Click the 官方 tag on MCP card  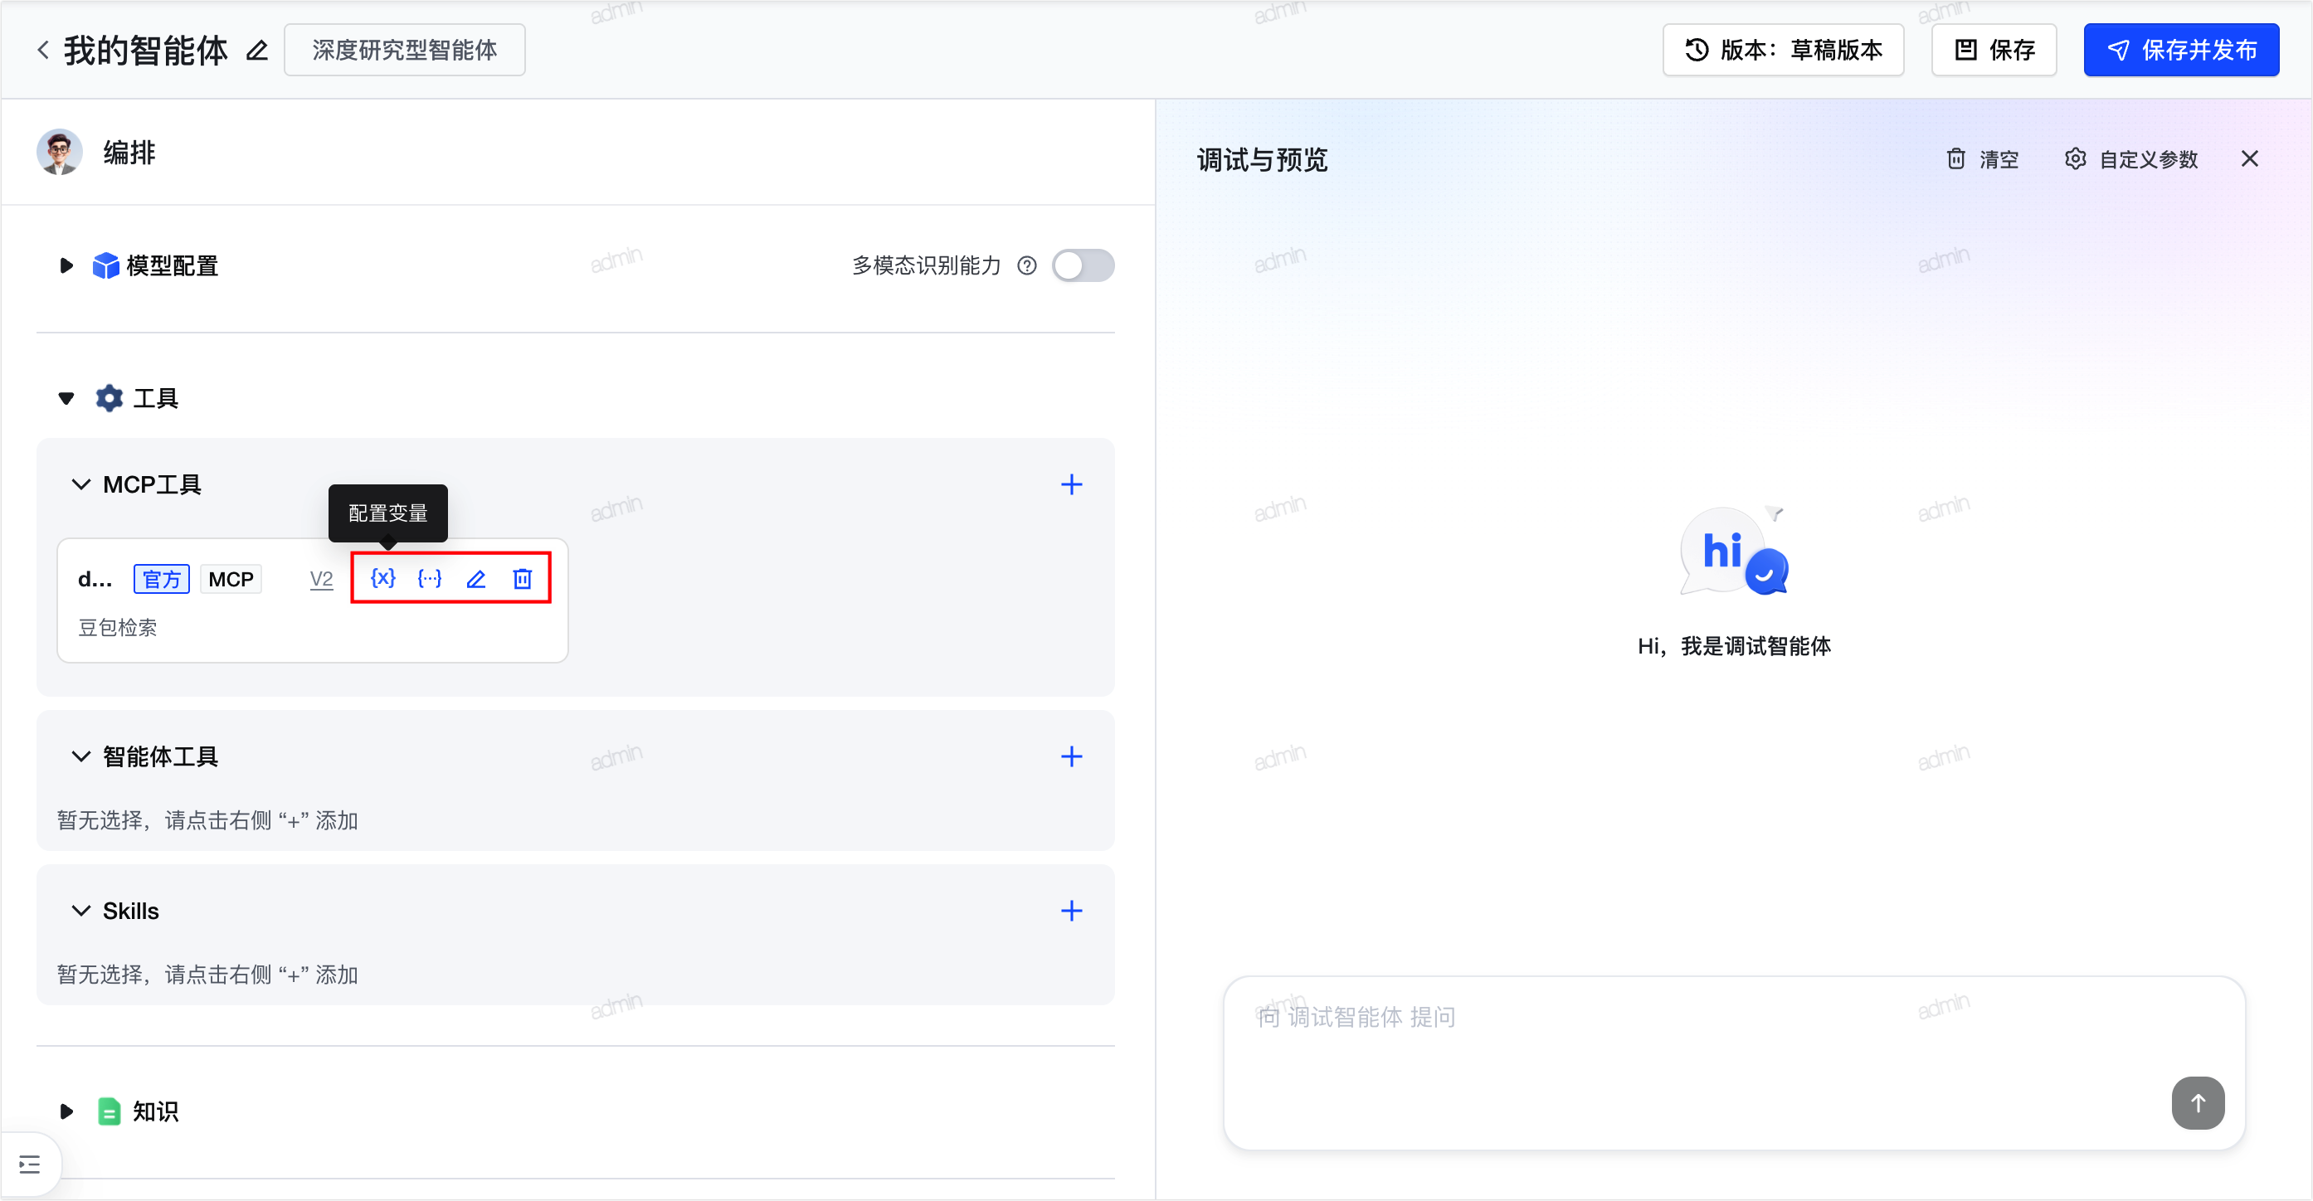(x=162, y=580)
